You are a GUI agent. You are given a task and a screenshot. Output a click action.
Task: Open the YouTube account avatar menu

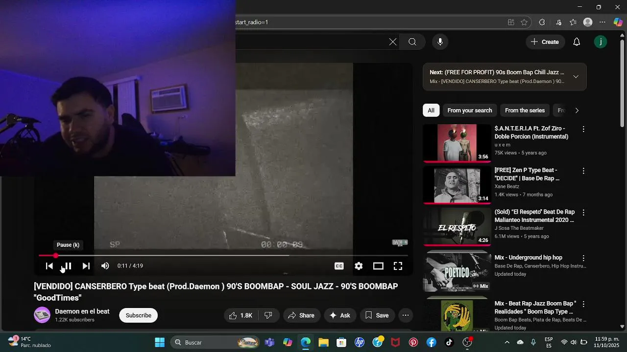[x=601, y=42]
